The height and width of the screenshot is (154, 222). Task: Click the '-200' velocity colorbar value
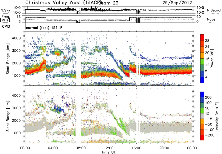coord(210,135)
